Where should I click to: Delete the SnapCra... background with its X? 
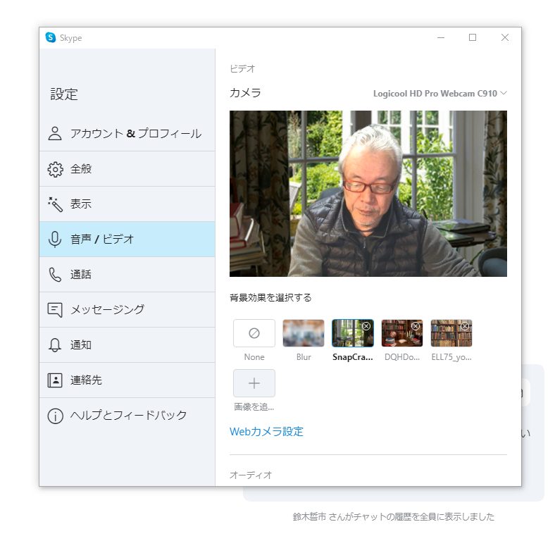point(366,326)
